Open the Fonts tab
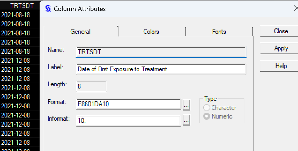Image resolution: width=298 pixels, height=151 pixels. (219, 32)
